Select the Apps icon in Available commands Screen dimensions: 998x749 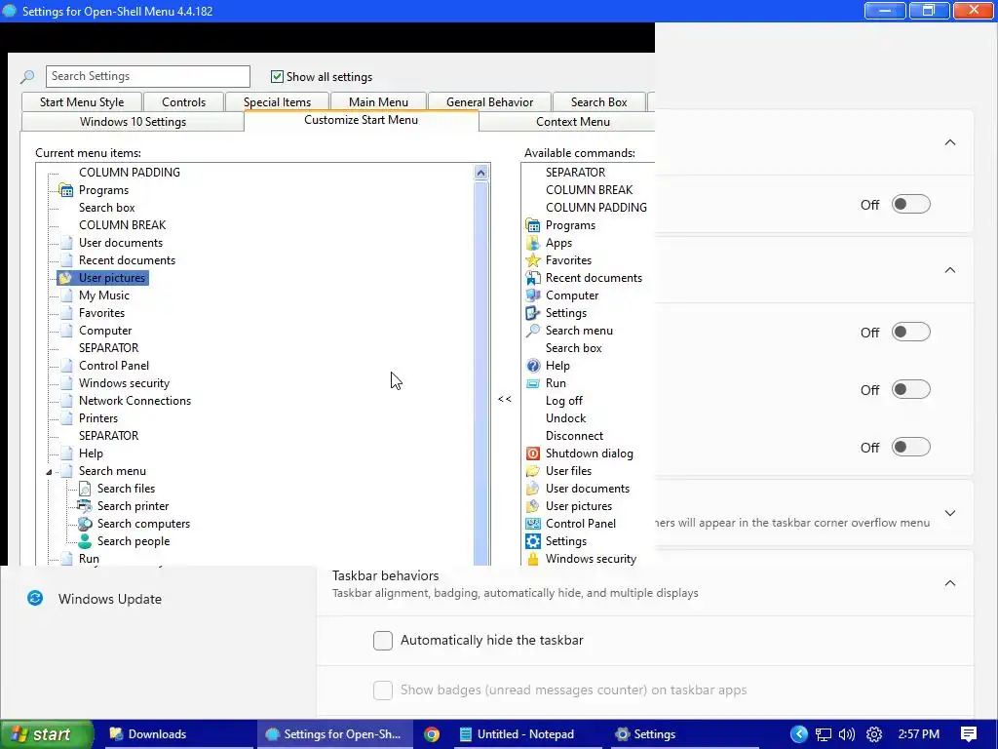533,243
